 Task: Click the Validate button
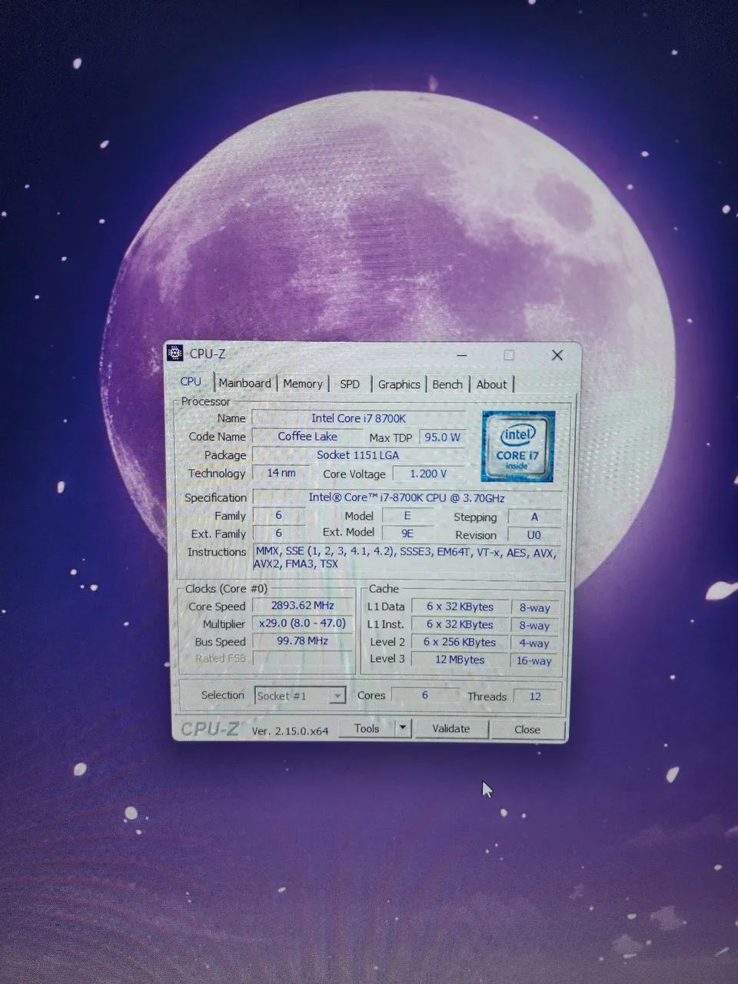(x=450, y=729)
